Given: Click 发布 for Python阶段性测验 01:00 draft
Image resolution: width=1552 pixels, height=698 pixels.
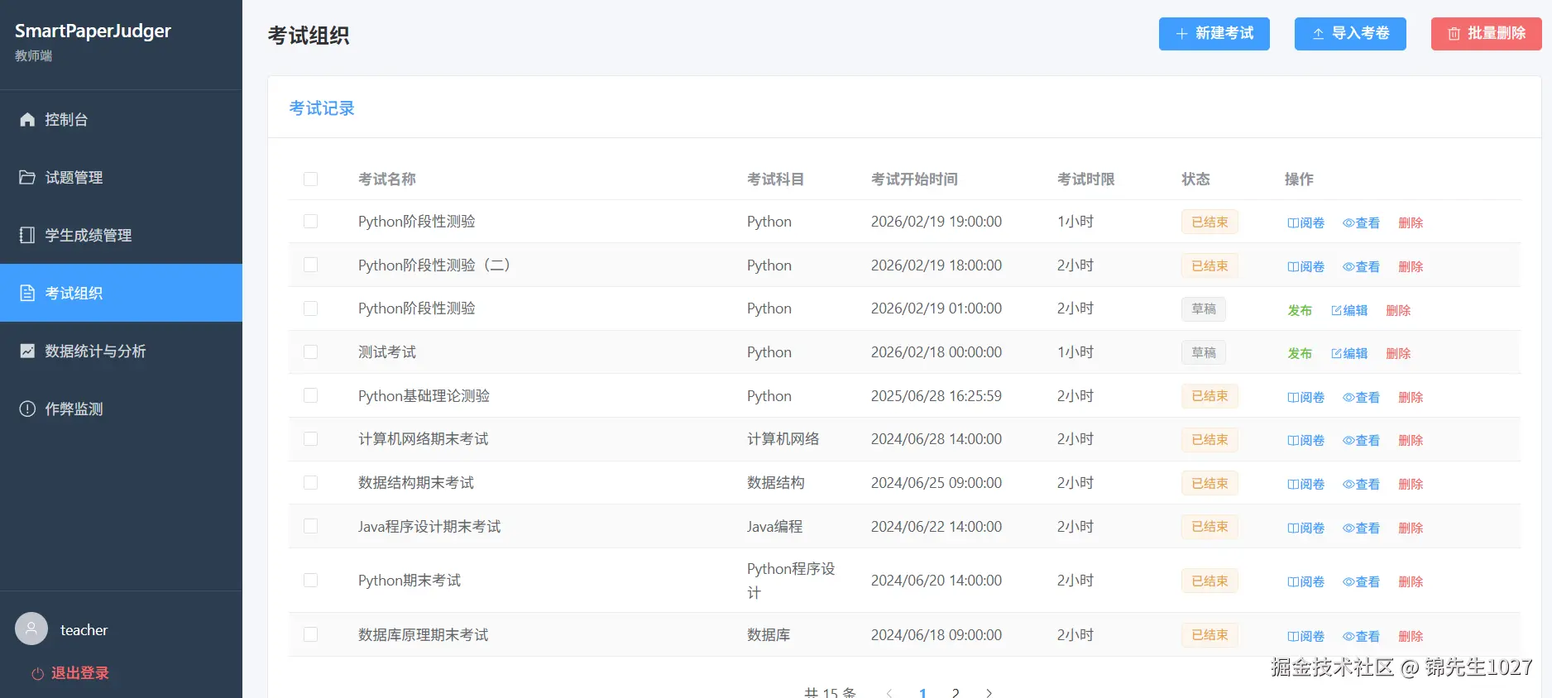Looking at the screenshot, I should click(x=1300, y=310).
